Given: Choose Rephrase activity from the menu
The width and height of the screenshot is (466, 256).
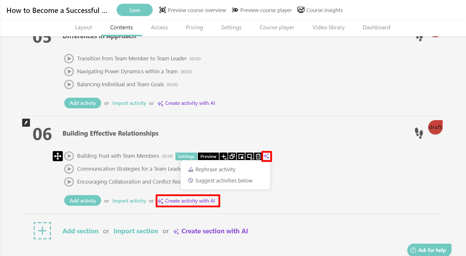Looking at the screenshot, I should 215,169.
